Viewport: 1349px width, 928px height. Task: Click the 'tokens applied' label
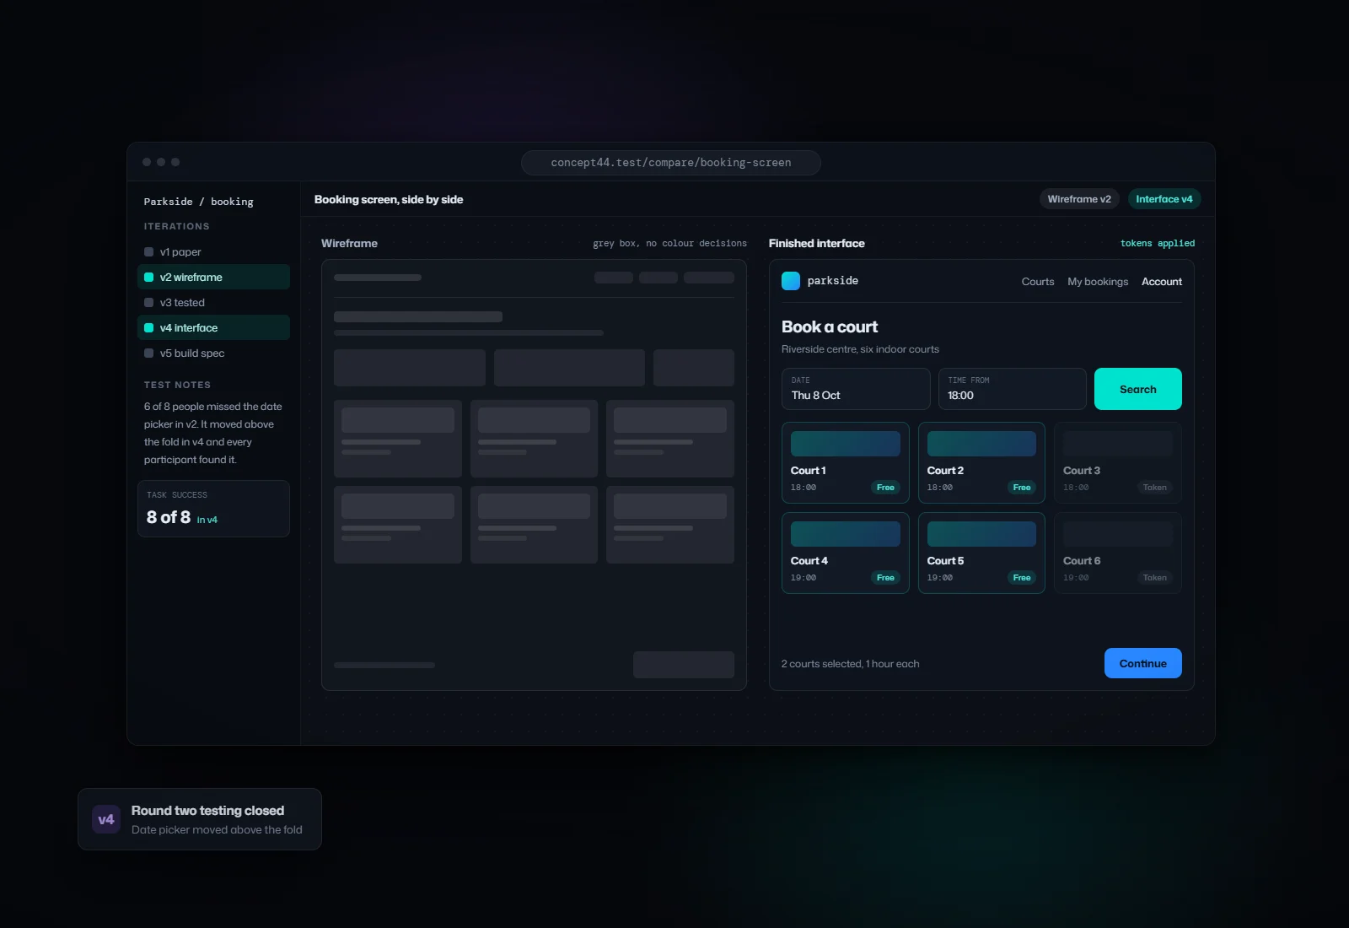pos(1158,243)
